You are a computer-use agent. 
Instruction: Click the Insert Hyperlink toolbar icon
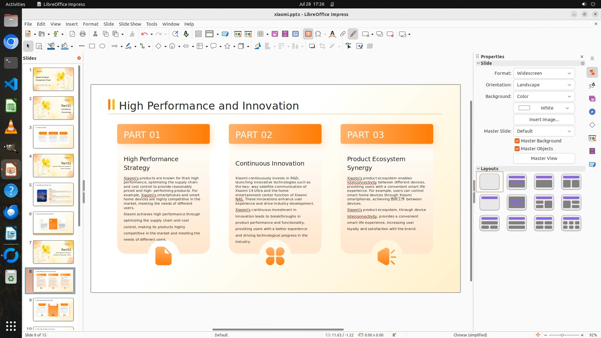coord(343,34)
